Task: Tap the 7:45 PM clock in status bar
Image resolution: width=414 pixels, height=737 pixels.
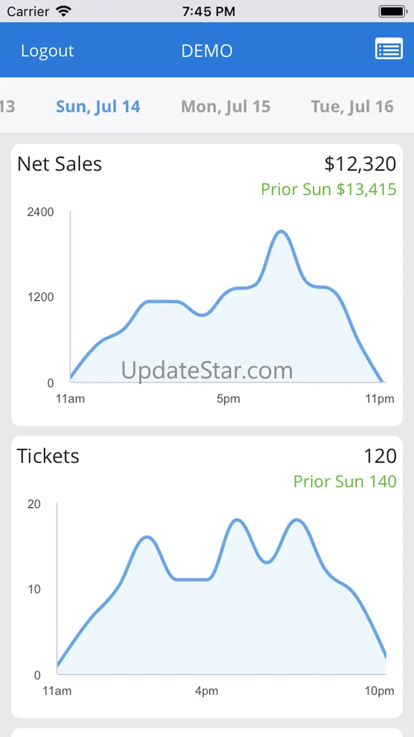Action: (209, 11)
